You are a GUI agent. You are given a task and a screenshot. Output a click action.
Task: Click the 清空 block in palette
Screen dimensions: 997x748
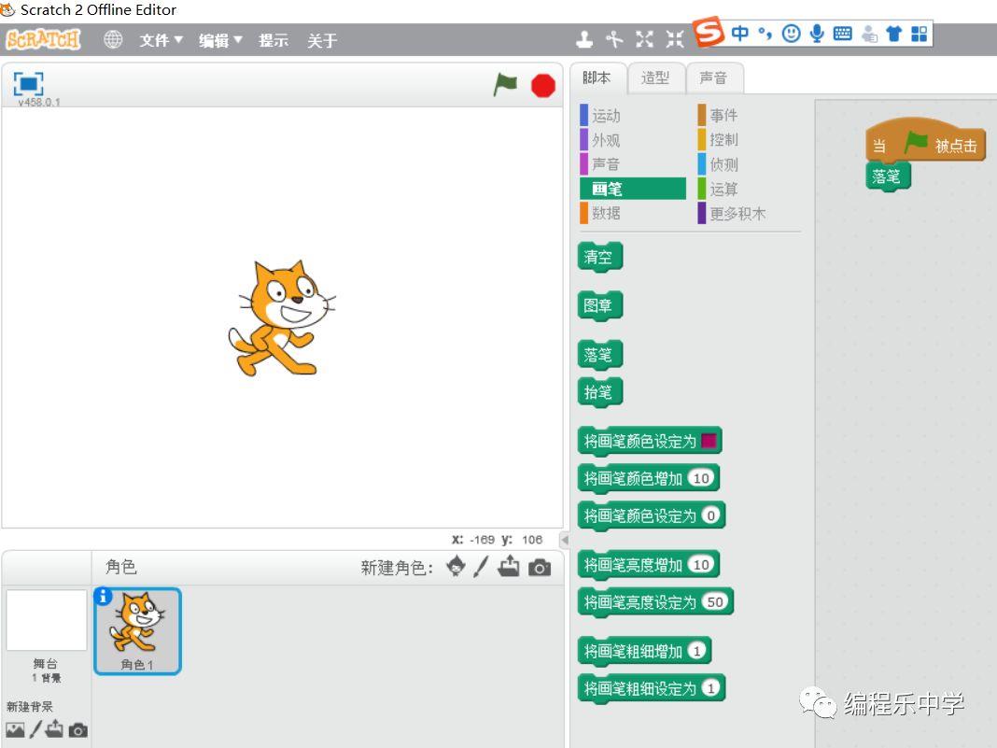(x=599, y=257)
